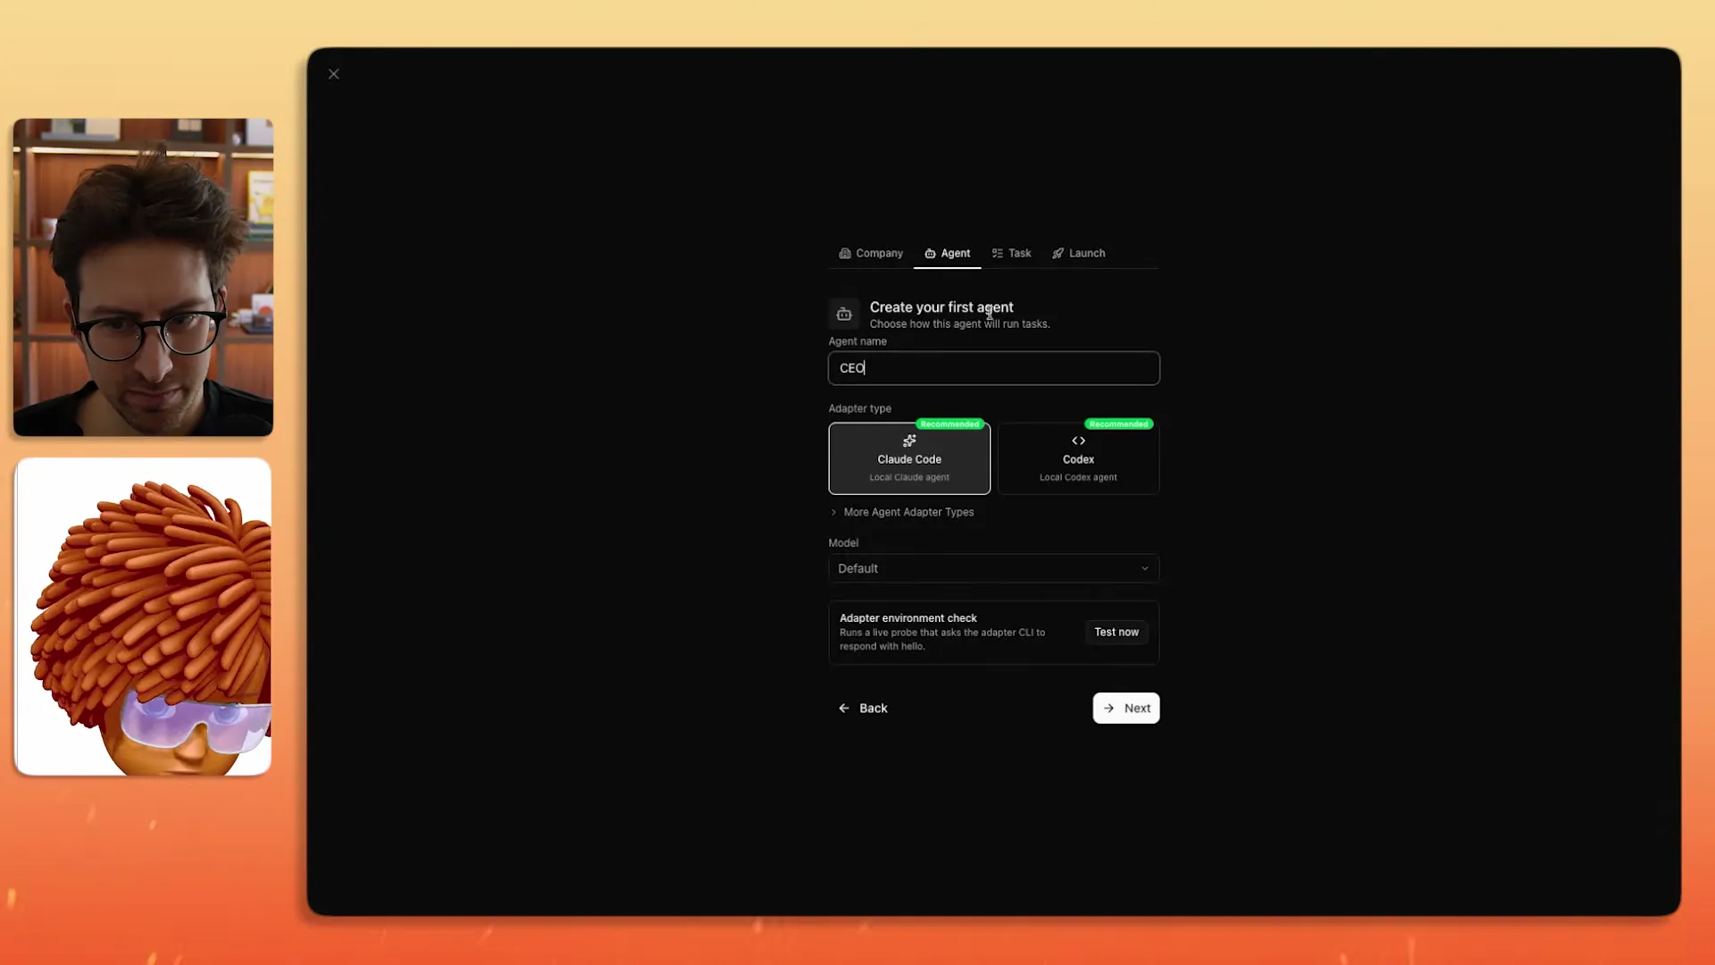Switch to the Company tab
Image resolution: width=1715 pixels, height=965 pixels.
pyautogui.click(x=871, y=254)
